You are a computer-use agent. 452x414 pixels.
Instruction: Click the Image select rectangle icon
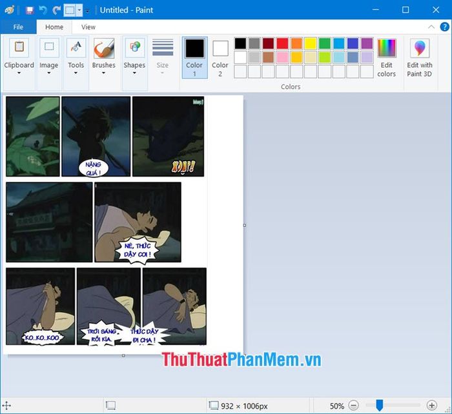point(49,47)
